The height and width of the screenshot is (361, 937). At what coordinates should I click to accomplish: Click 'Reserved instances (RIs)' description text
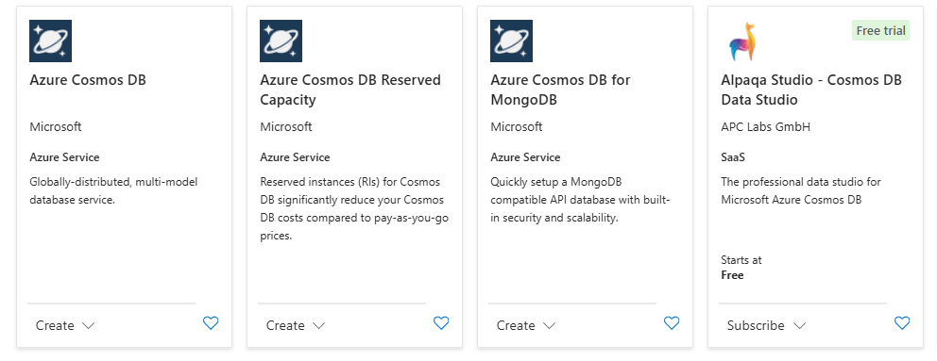[354, 208]
